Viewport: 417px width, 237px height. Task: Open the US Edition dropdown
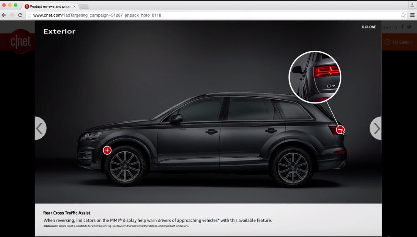[398, 42]
